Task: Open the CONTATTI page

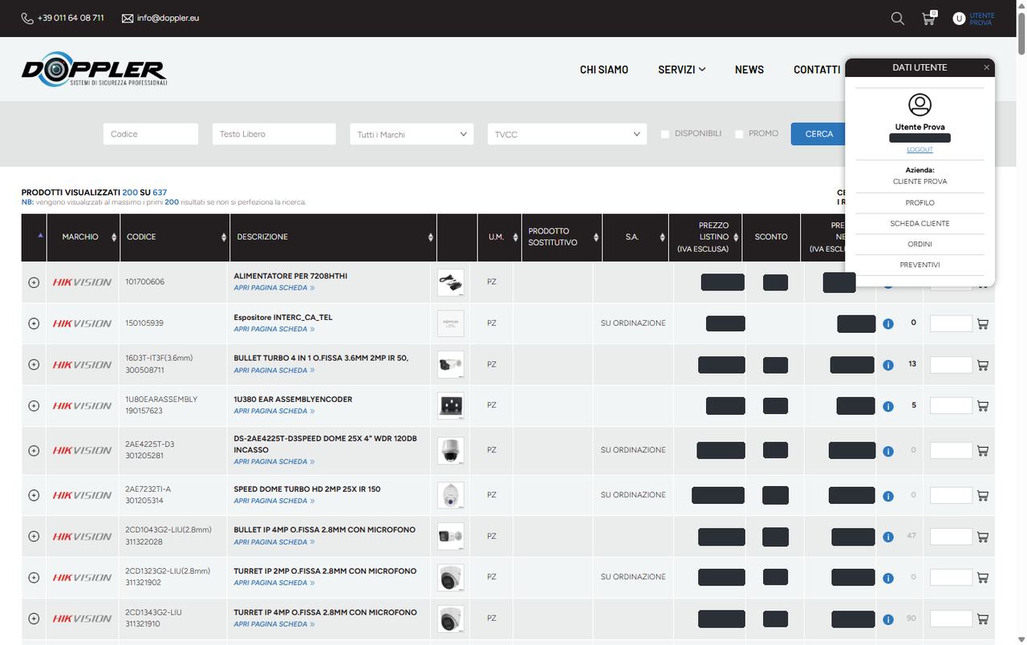Action: tap(817, 70)
